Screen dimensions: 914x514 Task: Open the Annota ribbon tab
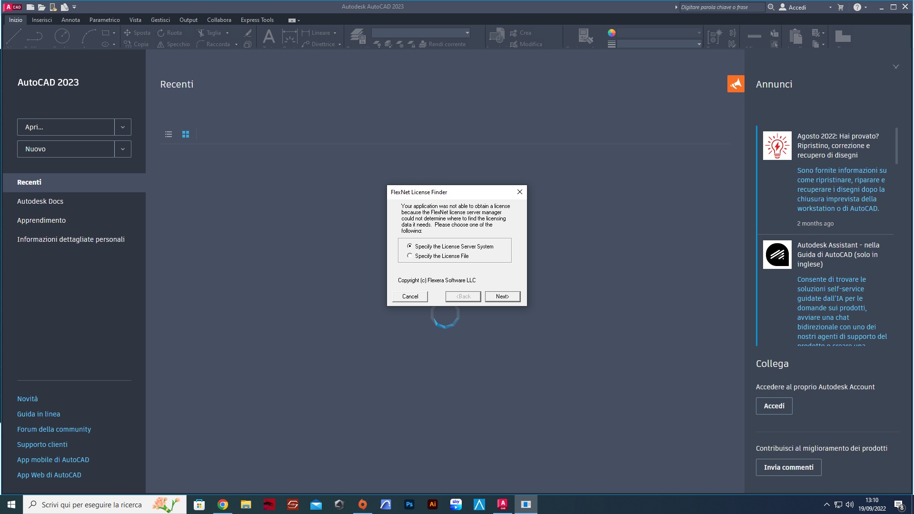(x=70, y=20)
